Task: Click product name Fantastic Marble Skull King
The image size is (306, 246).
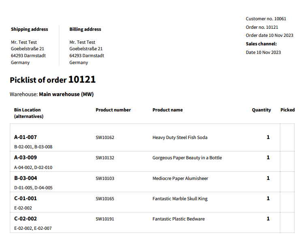Action: (x=180, y=199)
